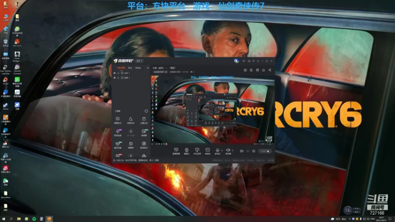Viewport: 395px width, 222px height.
Task: Add a phone screen-cast source from the bottom toolbar
Action: point(197,151)
